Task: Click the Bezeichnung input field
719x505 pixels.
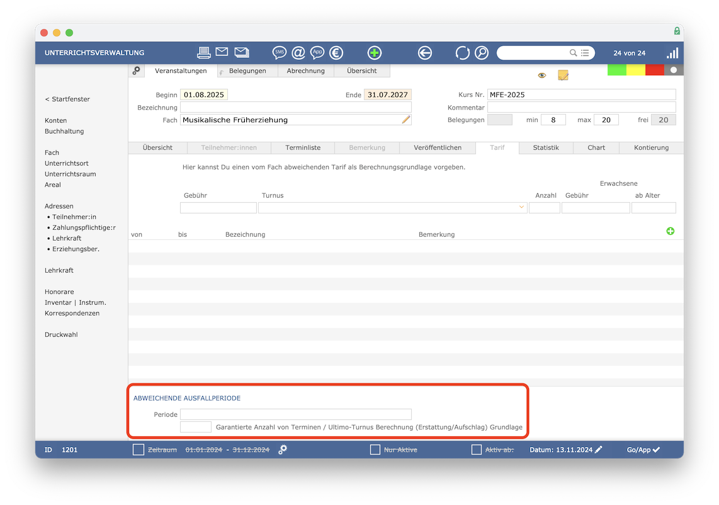Action: tap(296, 107)
